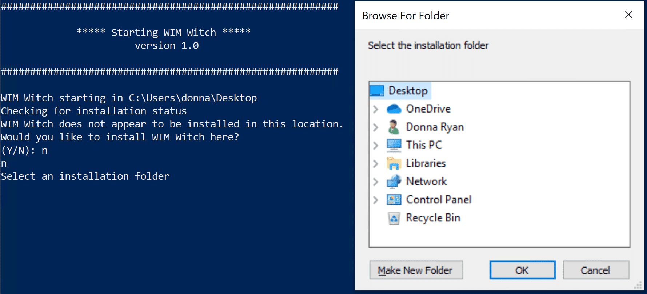
Task: Expand the Libraries tree node
Action: pos(376,163)
